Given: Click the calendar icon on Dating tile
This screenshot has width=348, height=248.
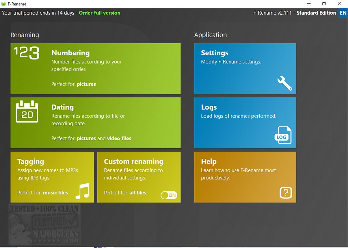Looking at the screenshot, I should point(27,111).
